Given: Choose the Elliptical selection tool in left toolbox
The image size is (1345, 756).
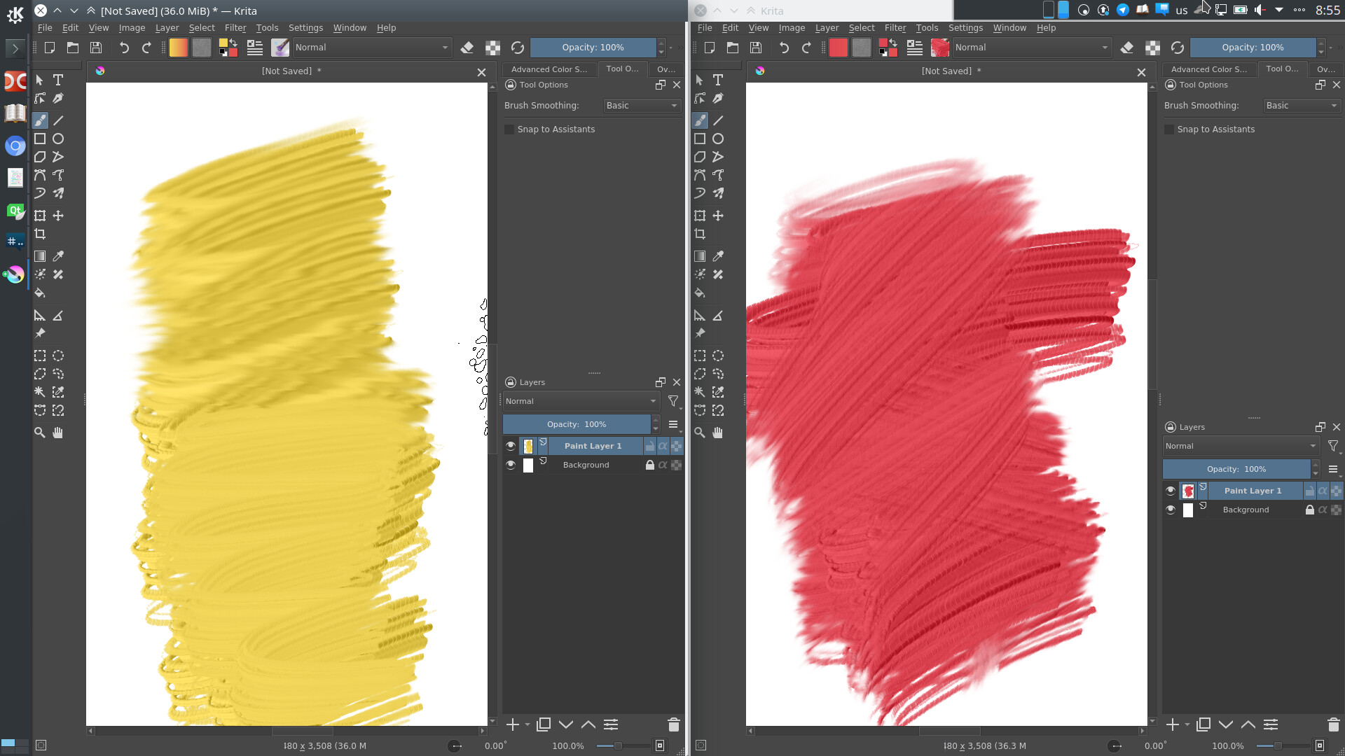Looking at the screenshot, I should pos(58,356).
